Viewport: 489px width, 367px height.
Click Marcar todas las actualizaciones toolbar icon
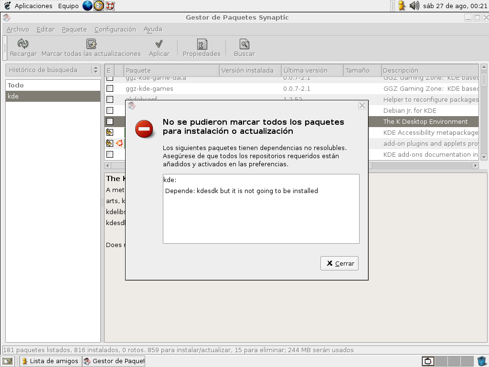(x=91, y=43)
